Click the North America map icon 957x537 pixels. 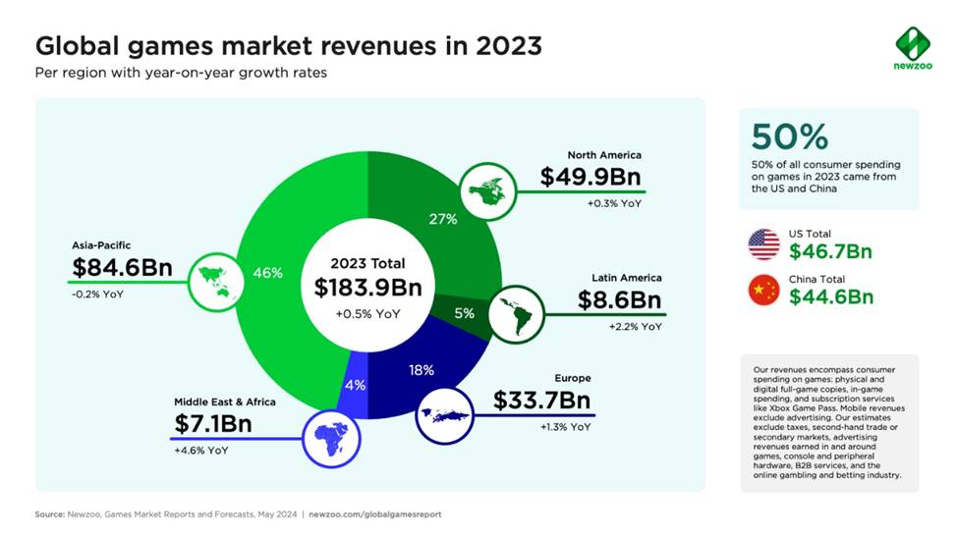coord(486,190)
